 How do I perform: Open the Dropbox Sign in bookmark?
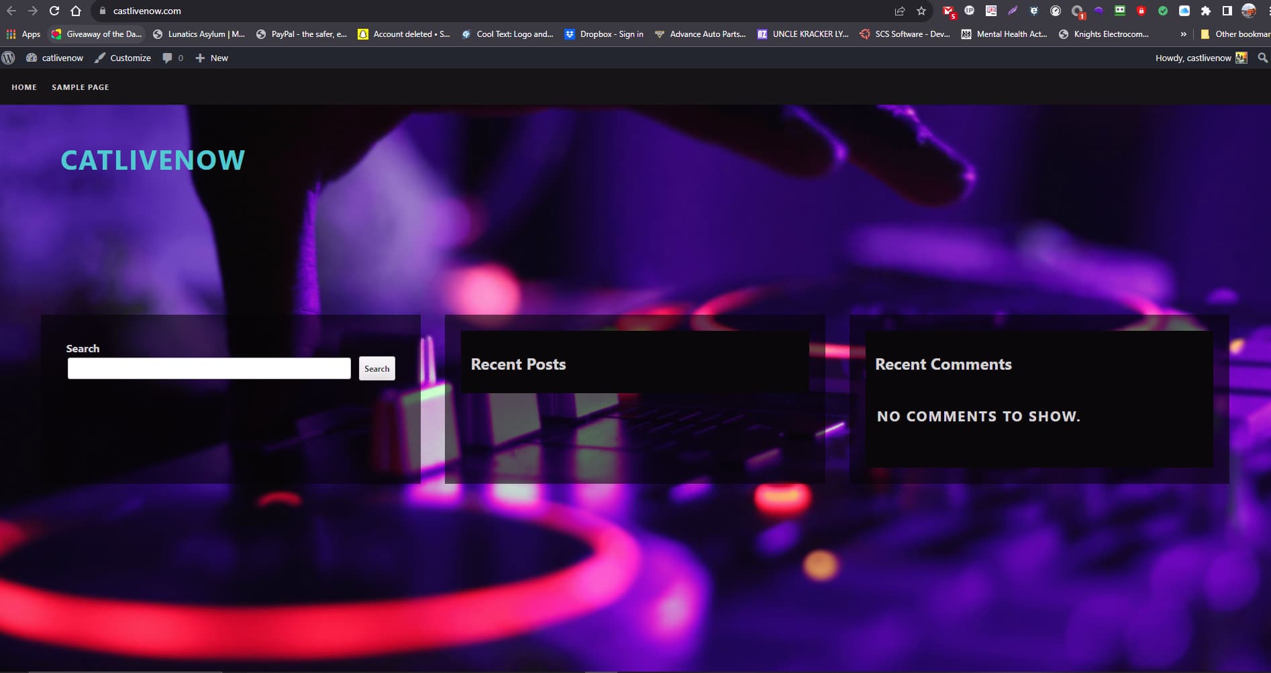[604, 34]
